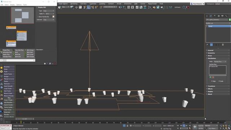The width and height of the screenshot is (231, 130).
Task: Toggle the Percent Snap tool
Action: 93,7
